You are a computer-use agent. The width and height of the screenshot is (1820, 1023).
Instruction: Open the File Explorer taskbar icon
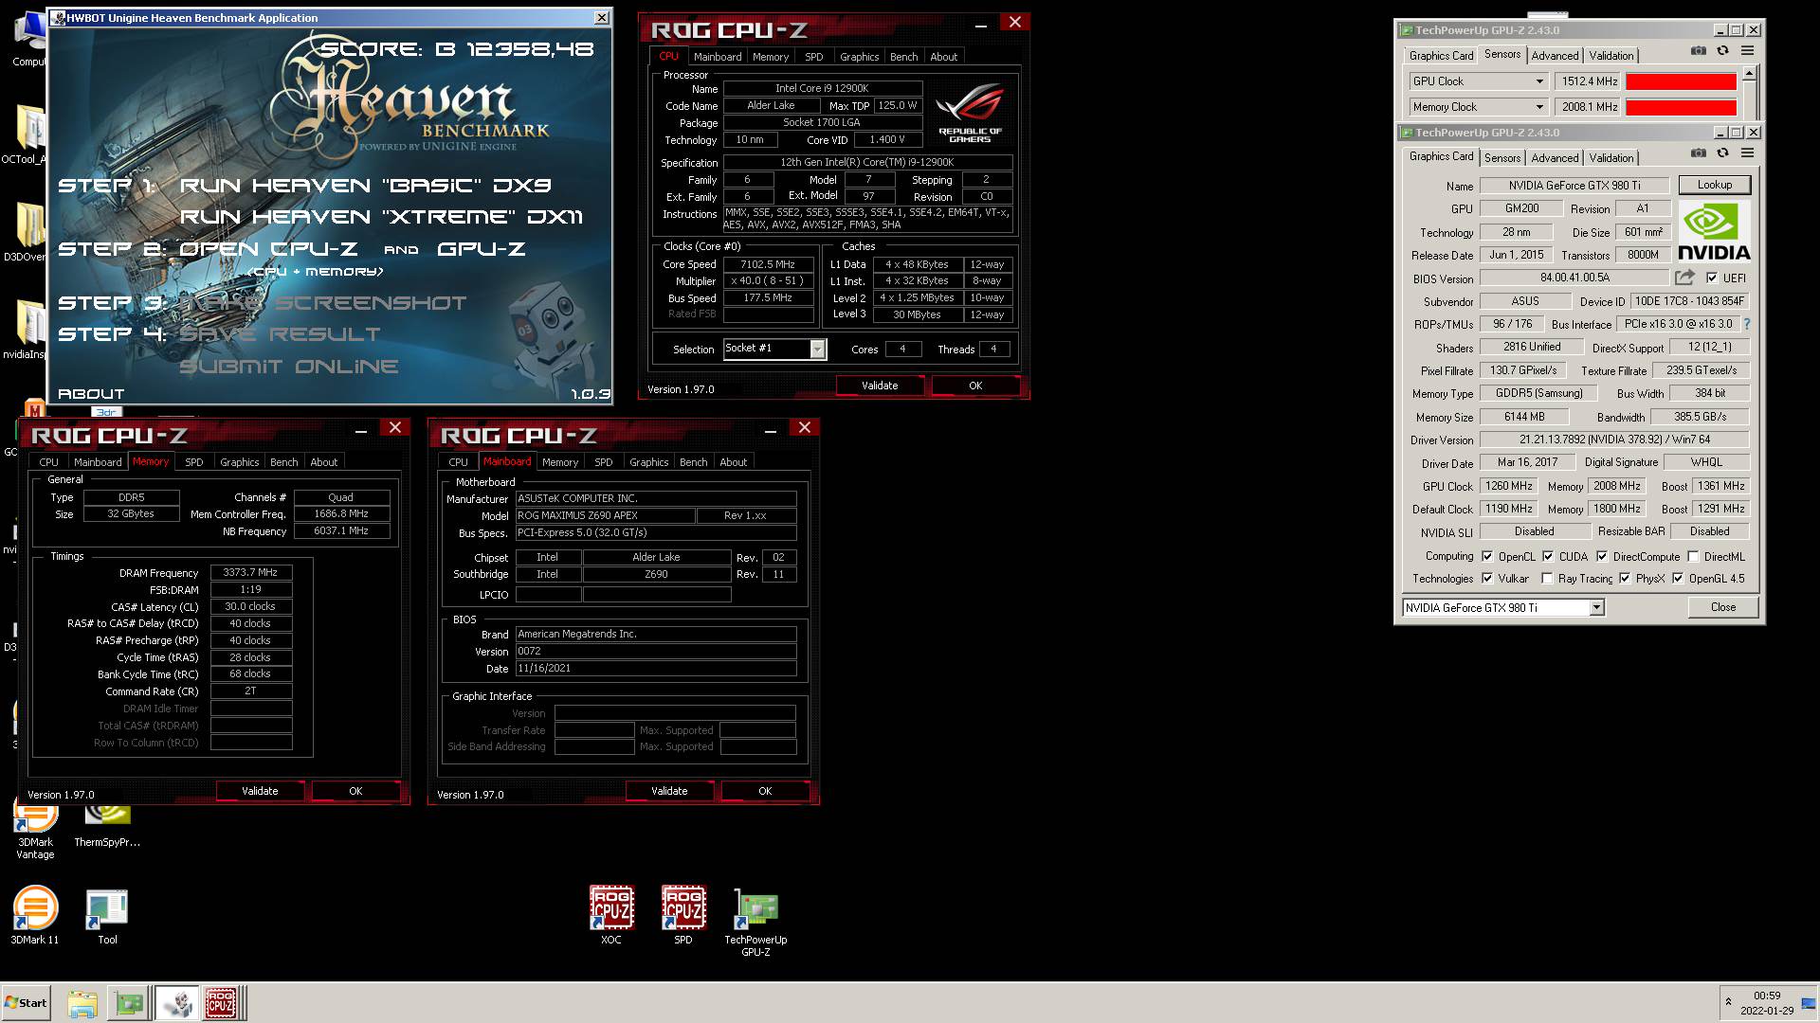(82, 1003)
